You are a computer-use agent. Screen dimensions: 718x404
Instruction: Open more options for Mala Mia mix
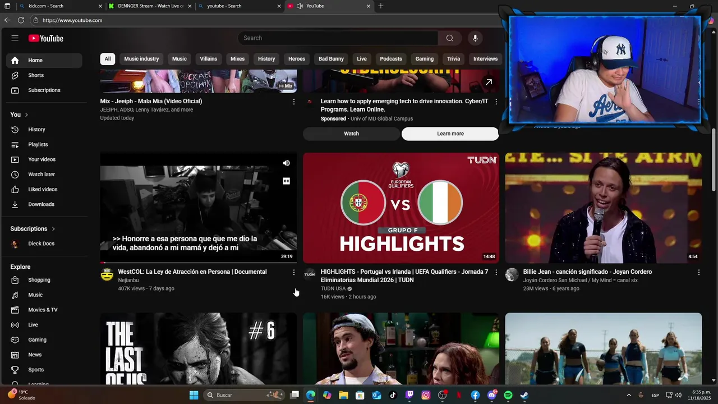[293, 102]
